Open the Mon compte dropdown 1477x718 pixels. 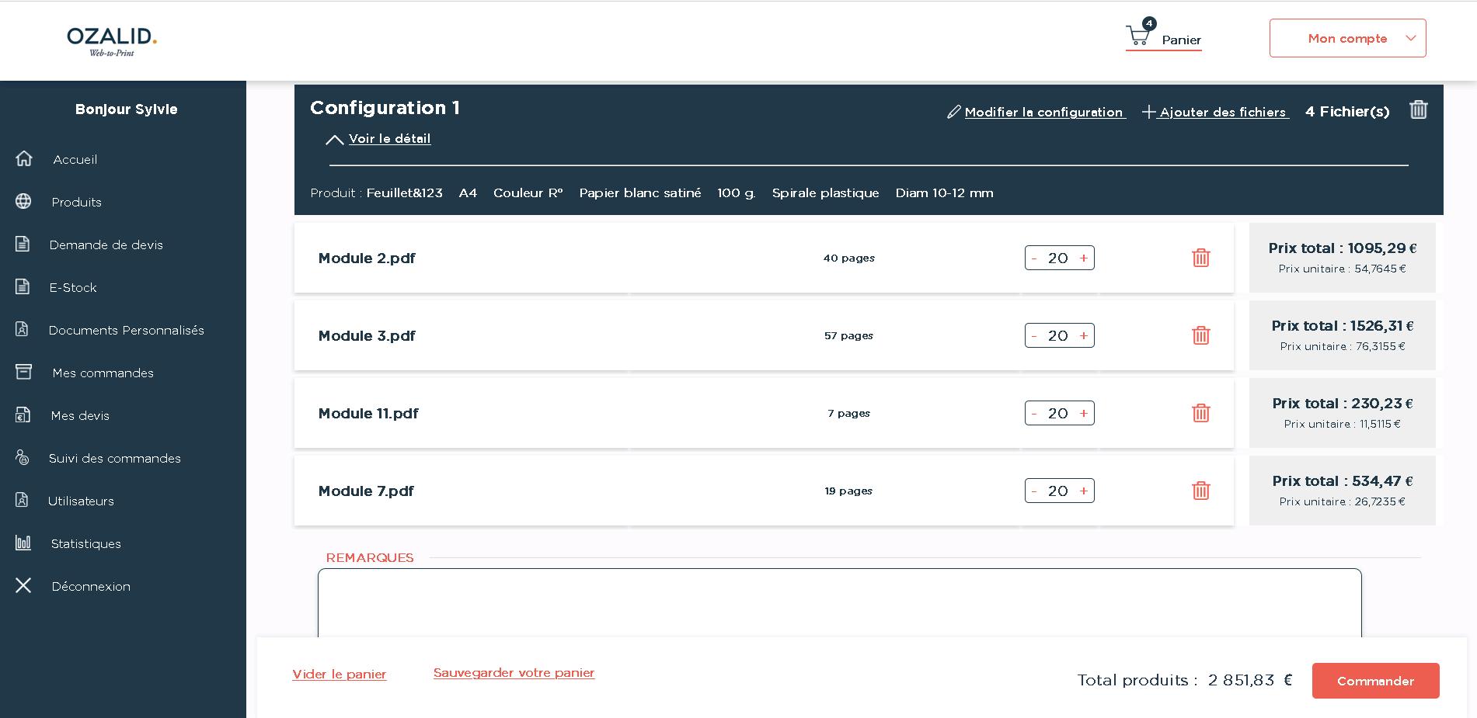click(x=1347, y=38)
